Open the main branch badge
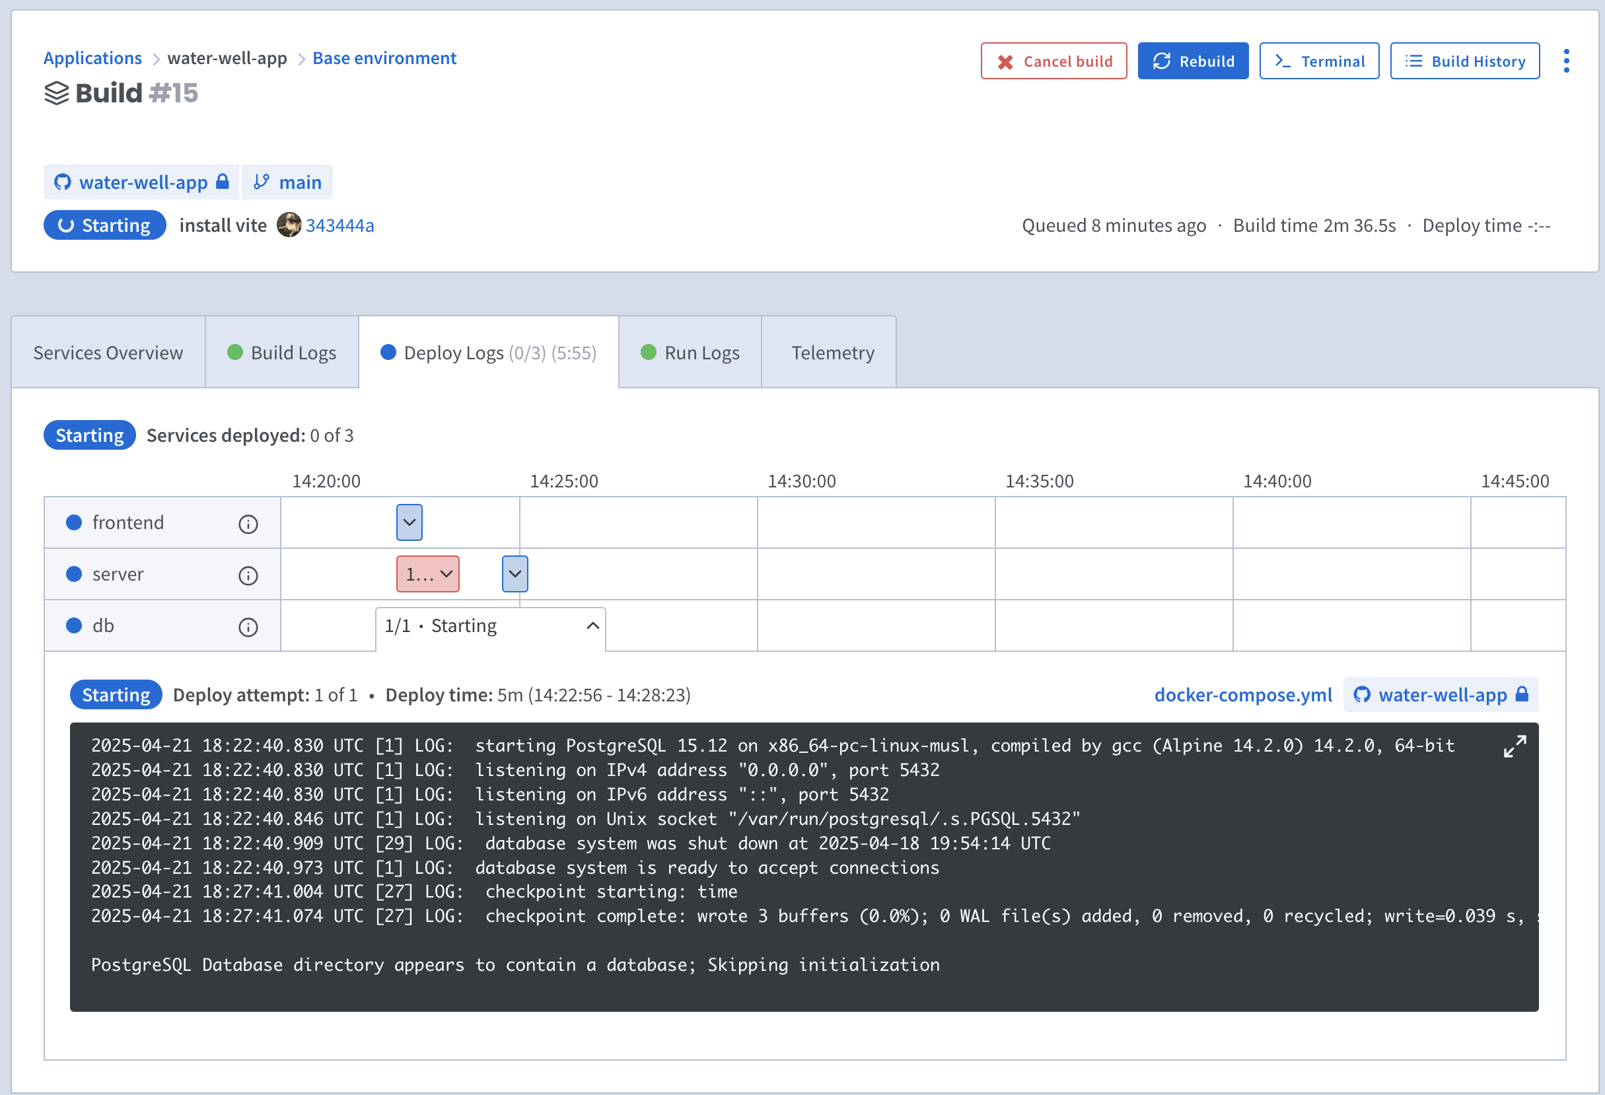 point(287,182)
